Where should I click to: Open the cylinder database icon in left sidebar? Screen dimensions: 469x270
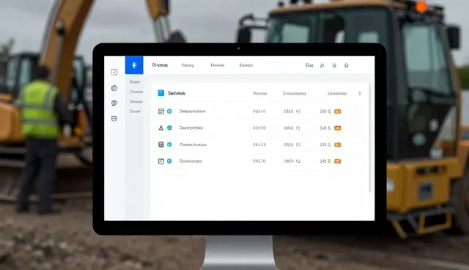coord(114,119)
